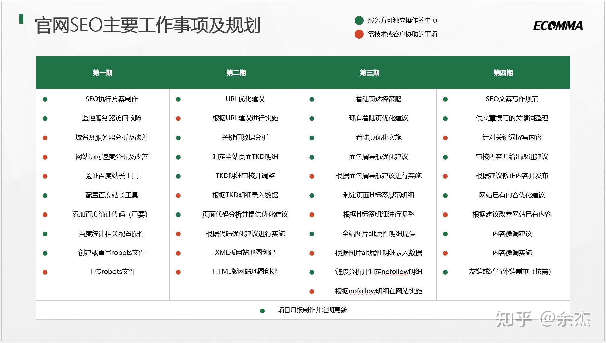Click the item SEO文案写作规范
Viewport: 606px width, 343px height.
(512, 99)
